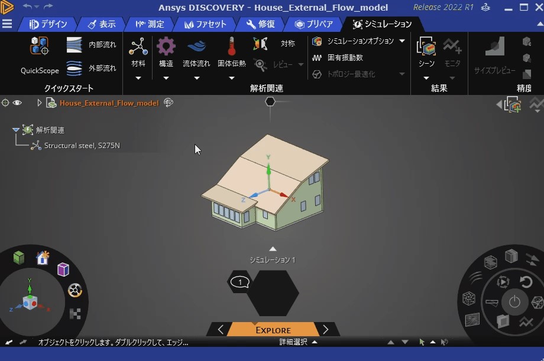This screenshot has height=361, width=544.
Task: Click the House_External_Flow_model name in tree
Action: [x=109, y=103]
